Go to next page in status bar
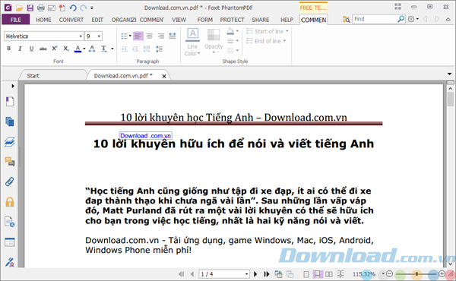Image resolution: width=456 pixels, height=281 pixels. (255, 274)
